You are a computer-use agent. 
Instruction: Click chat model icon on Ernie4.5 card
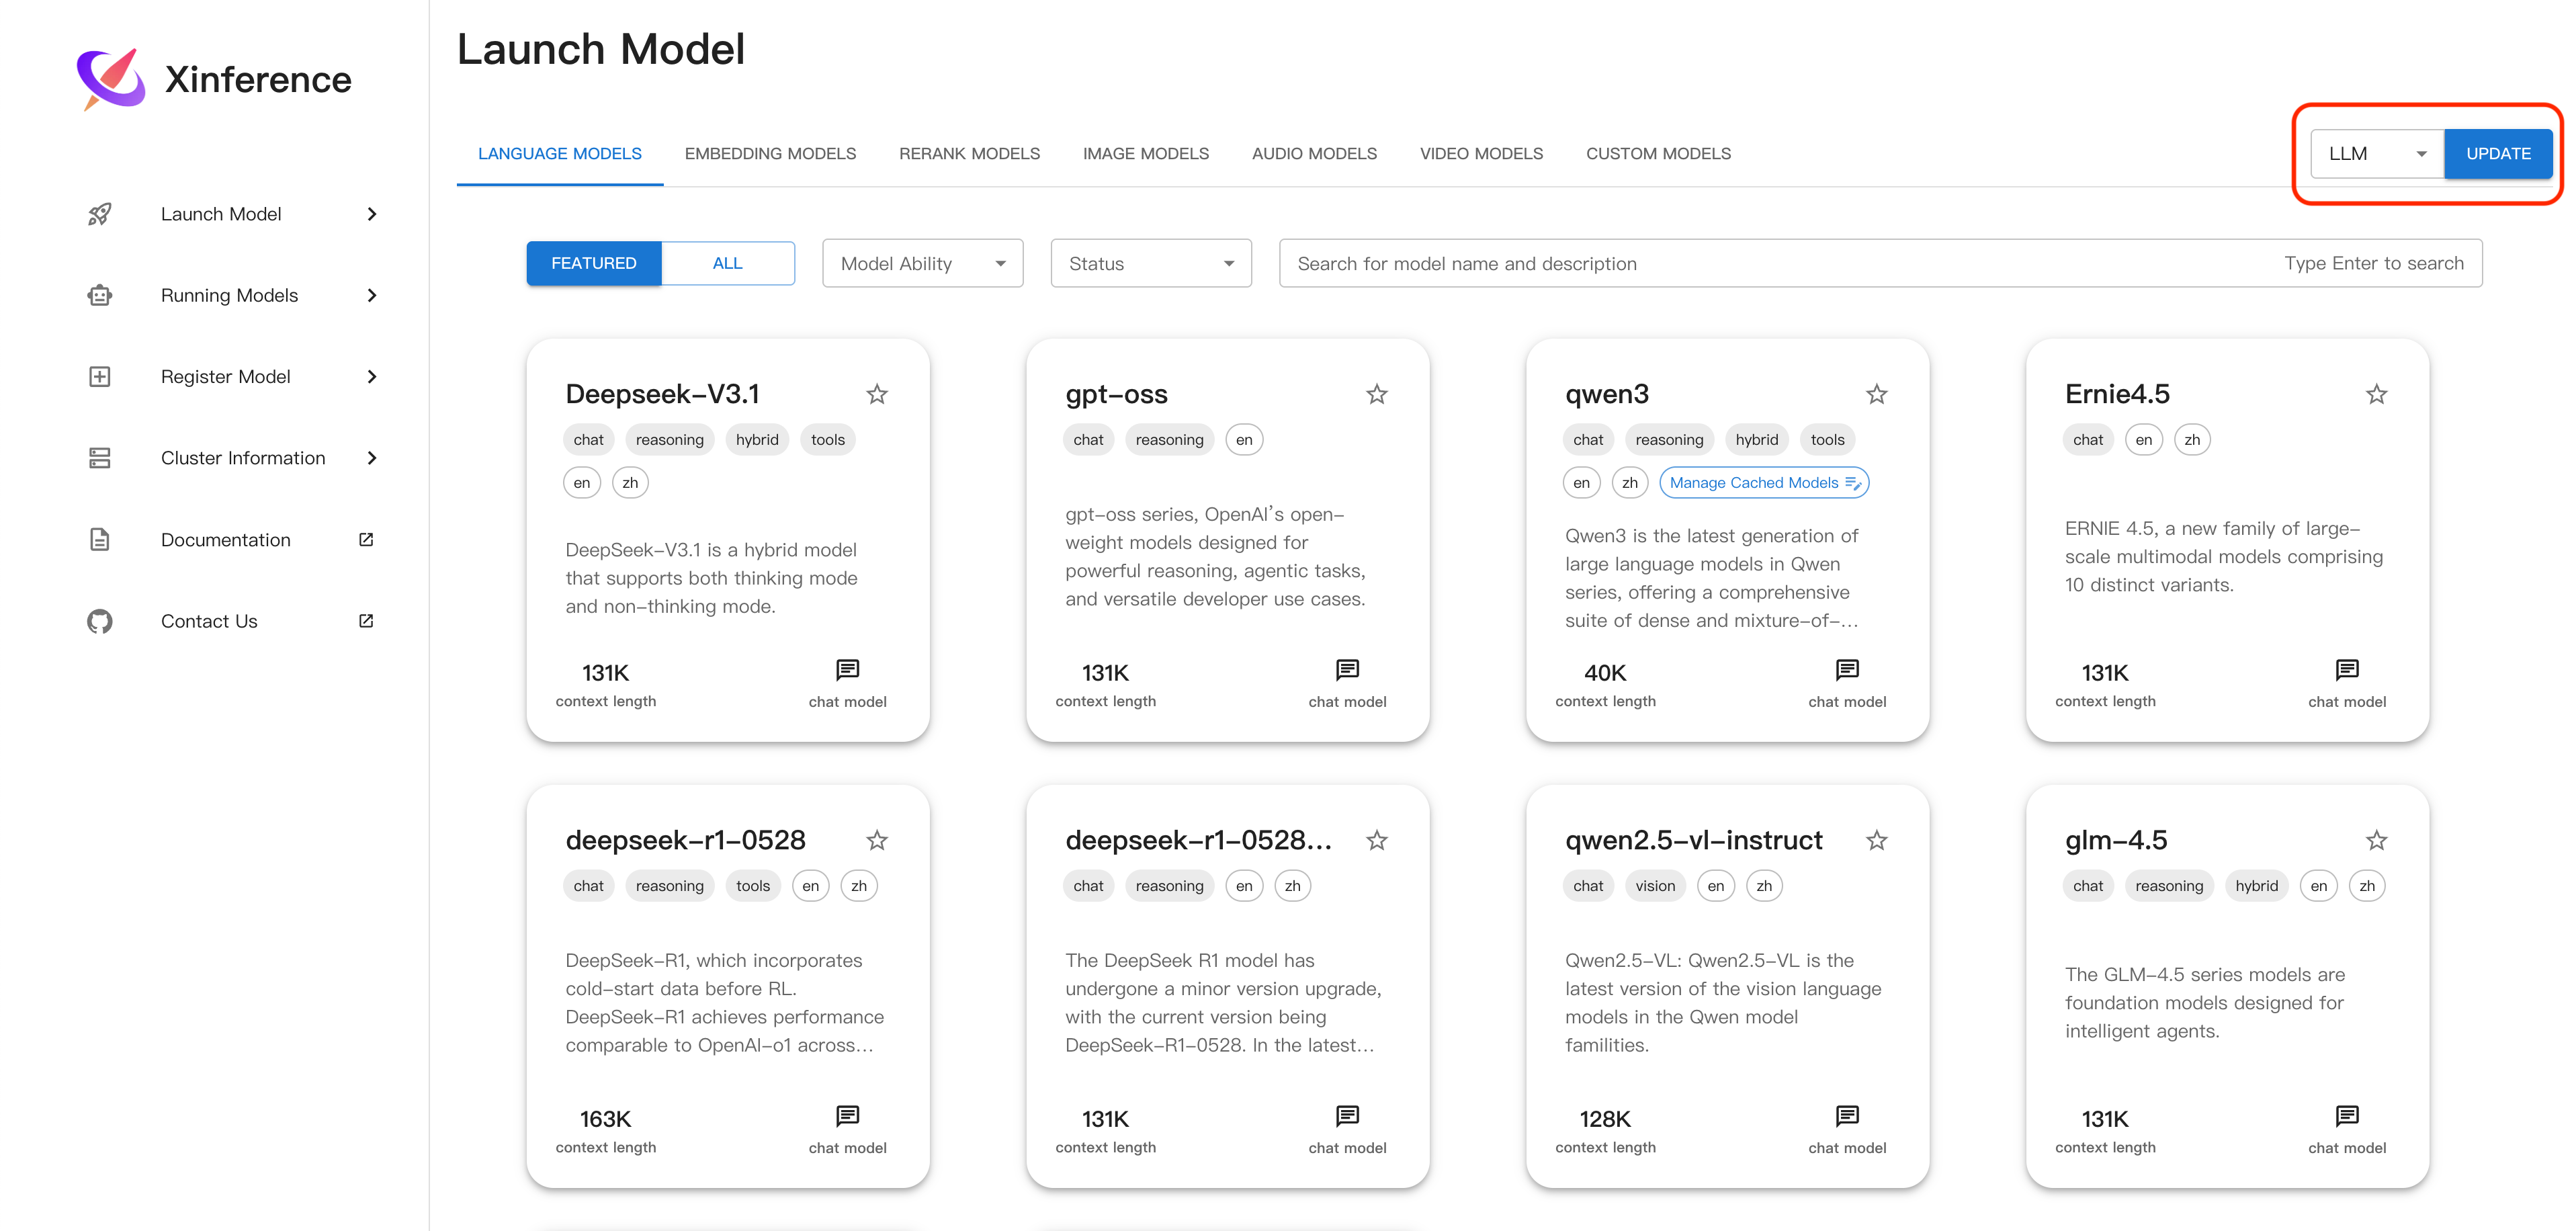pyautogui.click(x=2347, y=670)
